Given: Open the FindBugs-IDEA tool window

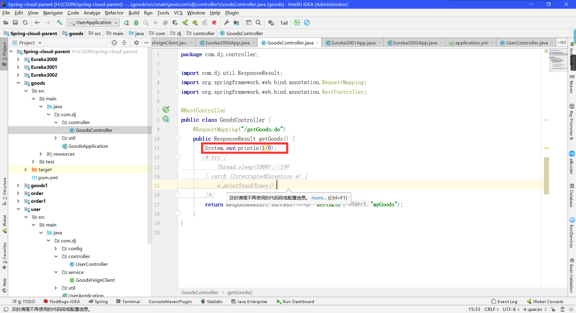Looking at the screenshot, I should coord(61,302).
